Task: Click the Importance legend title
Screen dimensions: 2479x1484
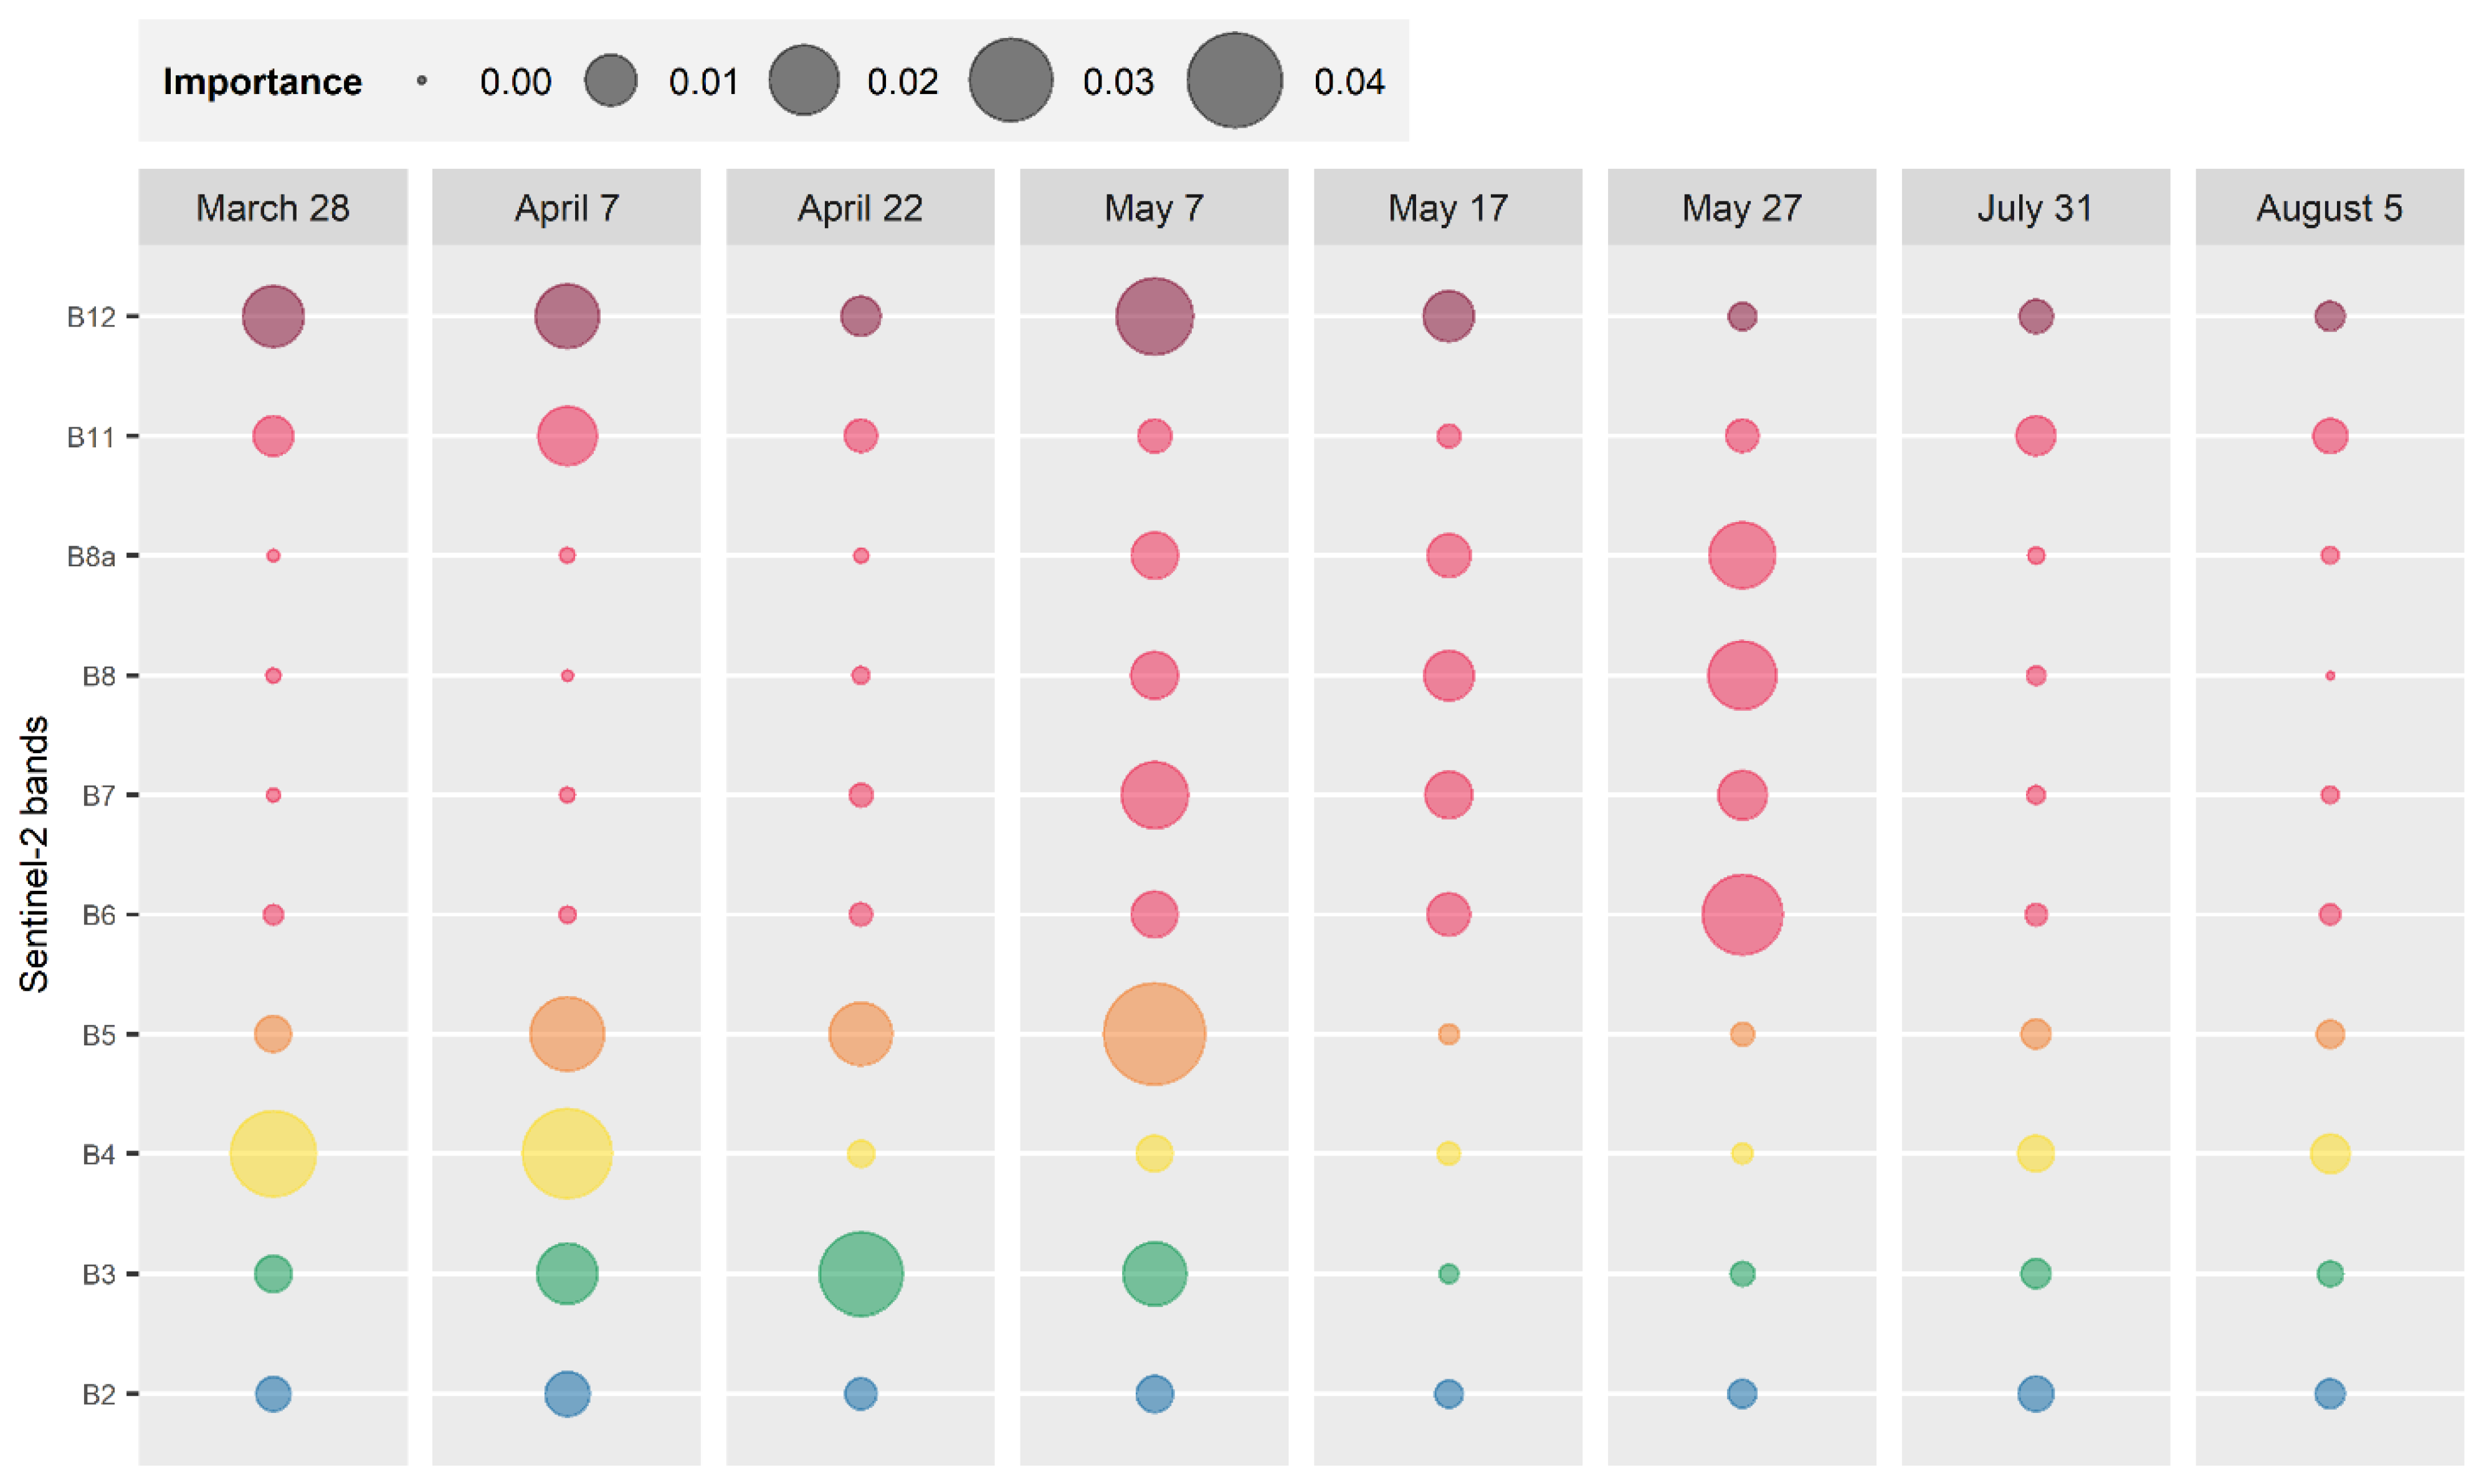Action: pyautogui.click(x=262, y=82)
